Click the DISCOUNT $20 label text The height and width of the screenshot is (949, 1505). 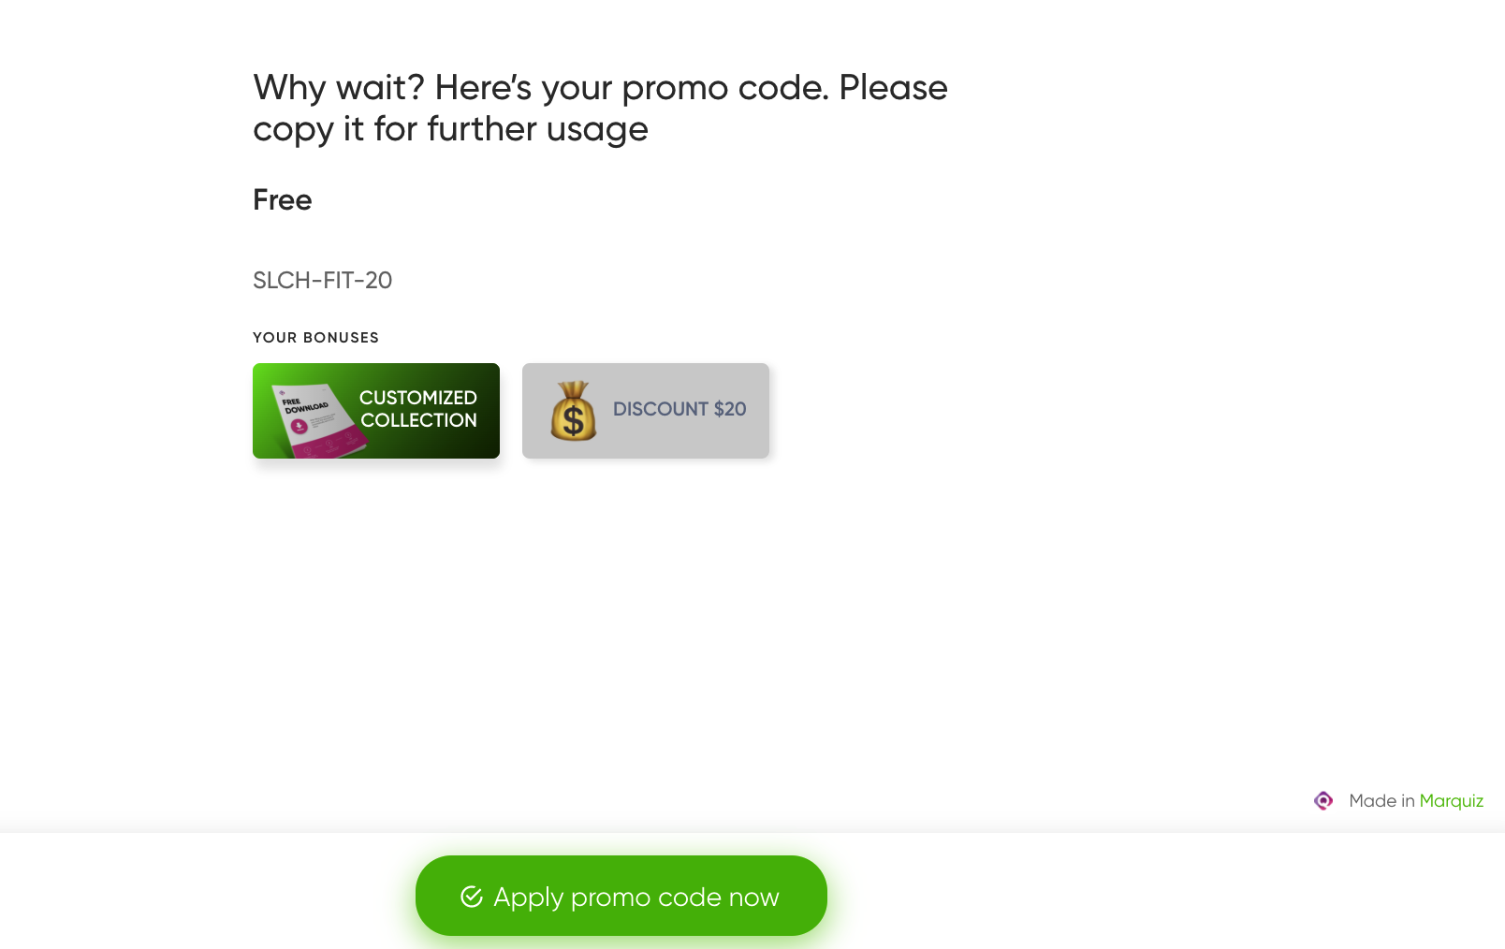[679, 409]
